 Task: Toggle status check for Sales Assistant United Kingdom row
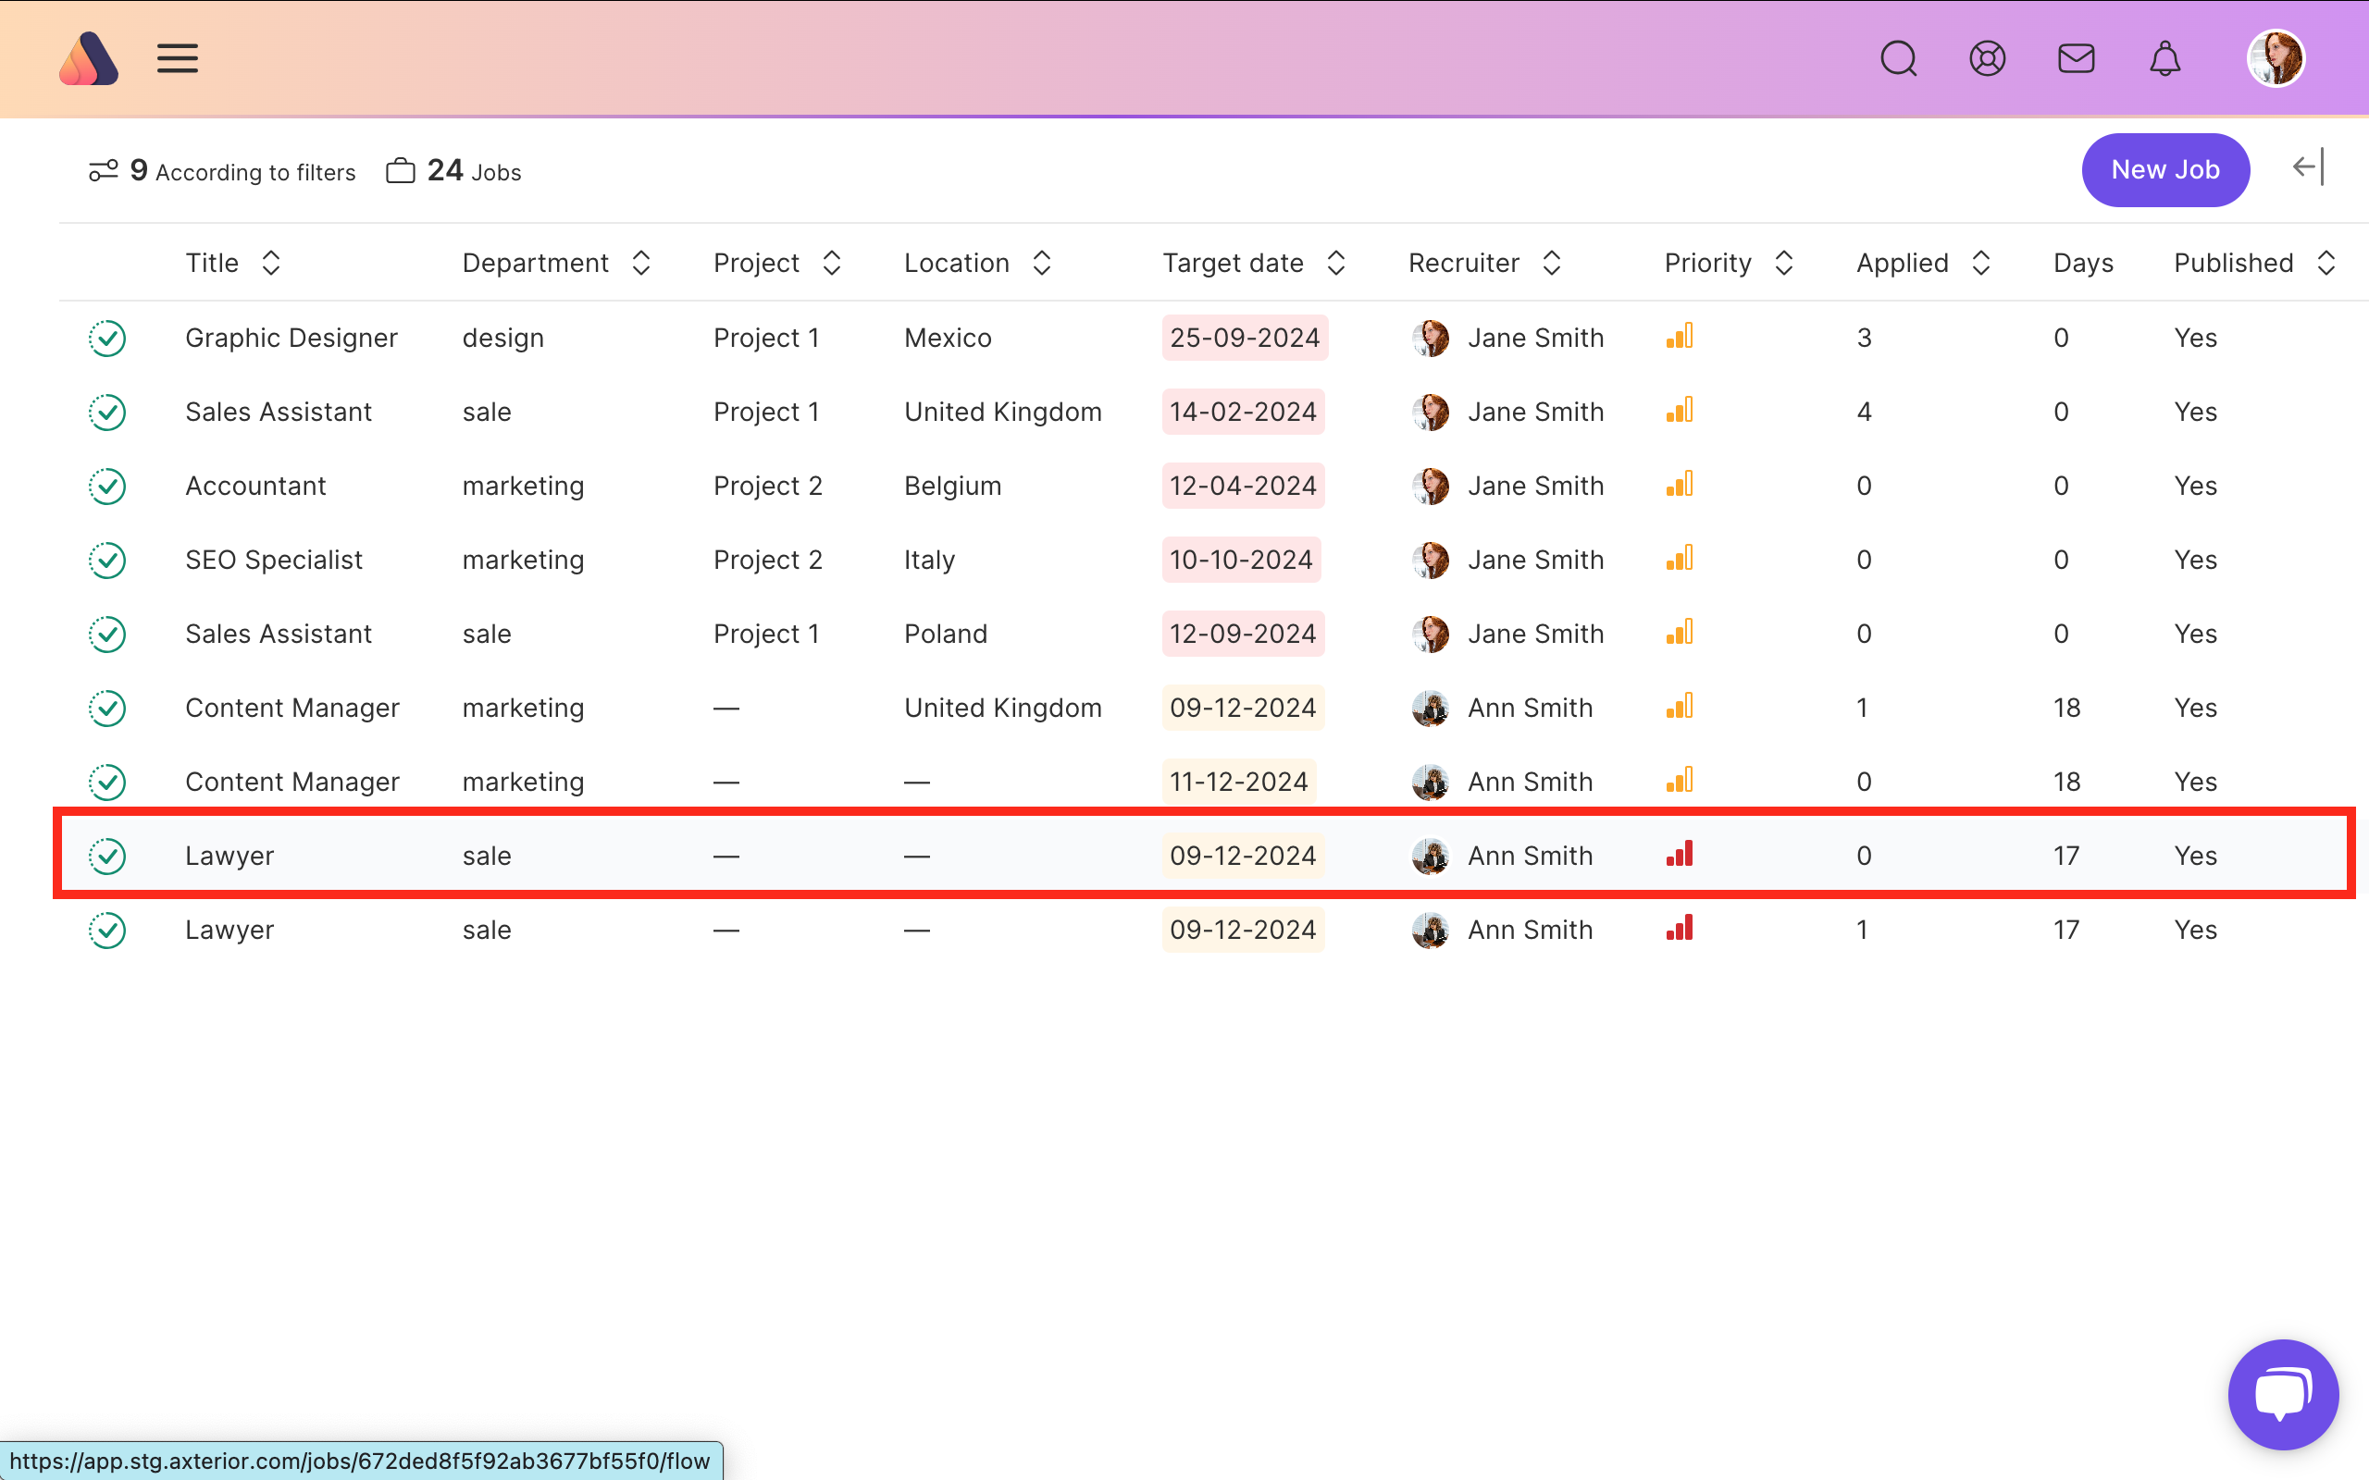coord(107,413)
